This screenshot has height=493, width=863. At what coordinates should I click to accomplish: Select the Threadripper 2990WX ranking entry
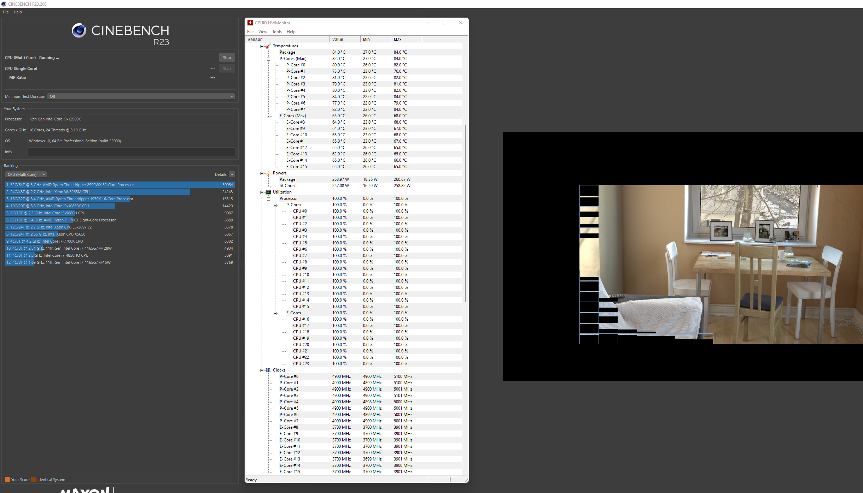click(119, 185)
